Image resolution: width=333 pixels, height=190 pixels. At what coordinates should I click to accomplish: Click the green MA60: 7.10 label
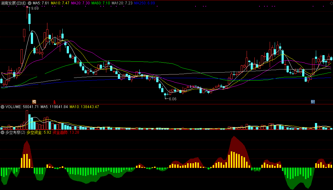(x=101, y=3)
